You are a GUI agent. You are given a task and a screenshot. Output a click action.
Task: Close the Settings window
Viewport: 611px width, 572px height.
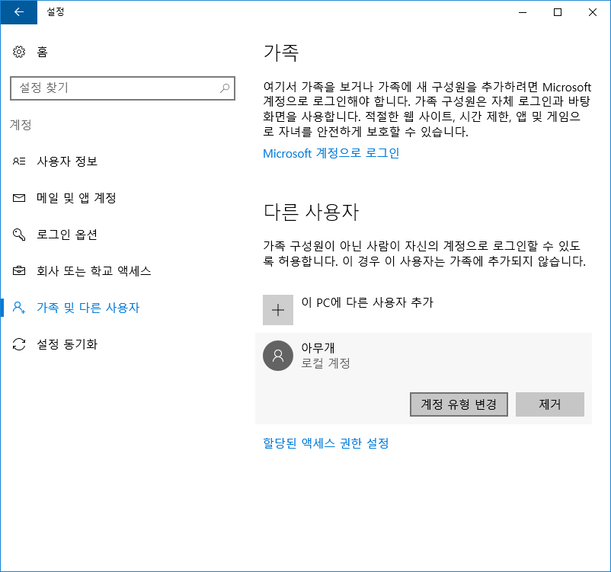pos(593,12)
